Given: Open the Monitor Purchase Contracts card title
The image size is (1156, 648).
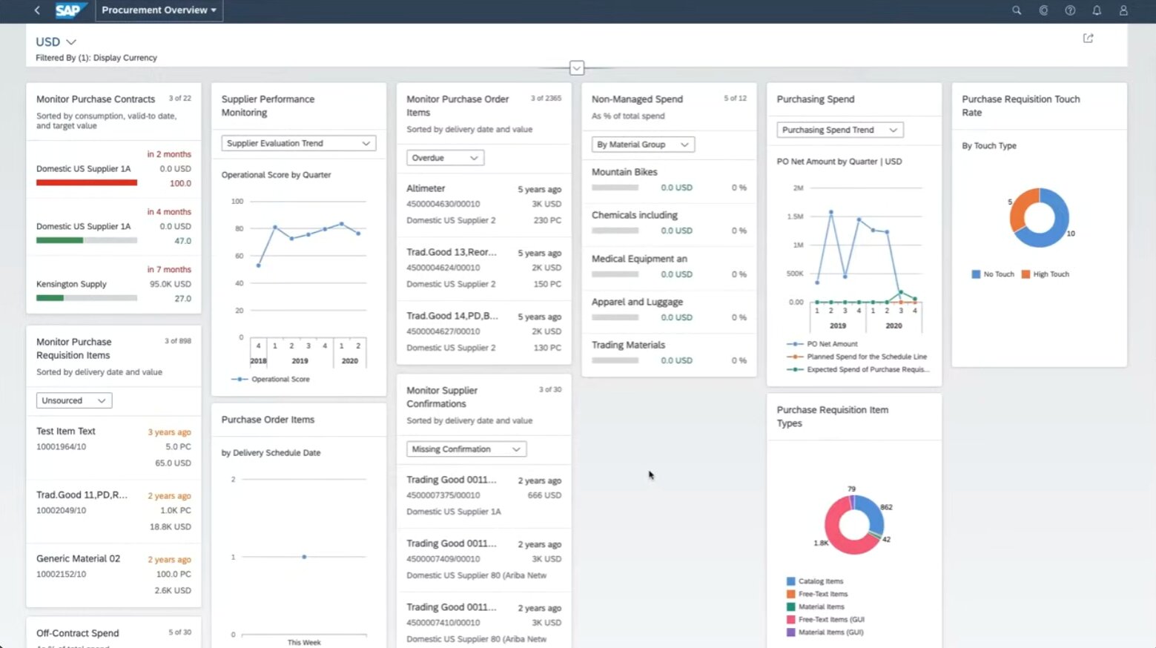Looking at the screenshot, I should (96, 99).
